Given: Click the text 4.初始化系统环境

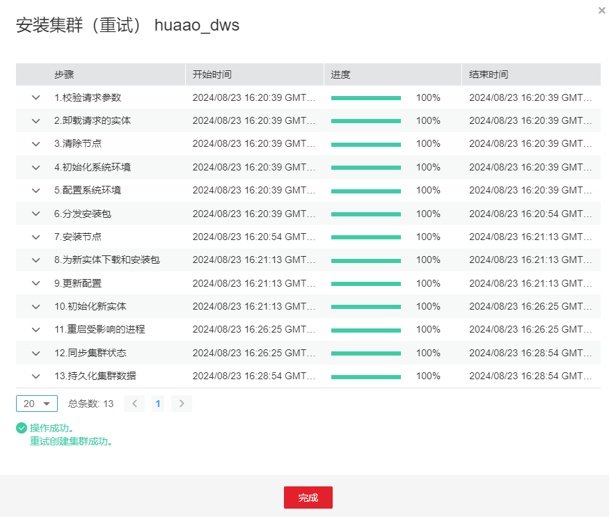Looking at the screenshot, I should 93,168.
